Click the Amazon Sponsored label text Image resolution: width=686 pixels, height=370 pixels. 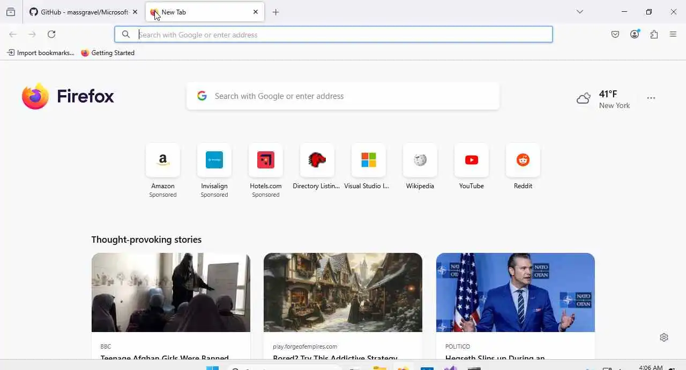click(163, 195)
